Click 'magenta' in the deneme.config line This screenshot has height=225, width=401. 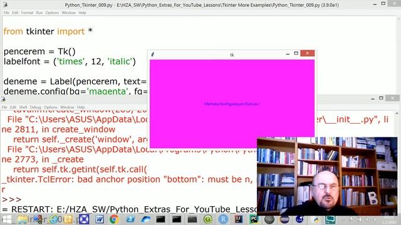point(107,91)
